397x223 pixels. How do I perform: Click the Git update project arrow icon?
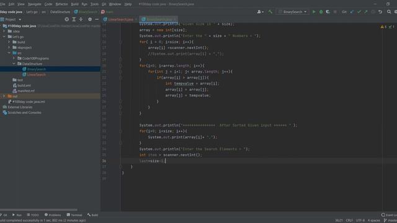tap(352, 12)
